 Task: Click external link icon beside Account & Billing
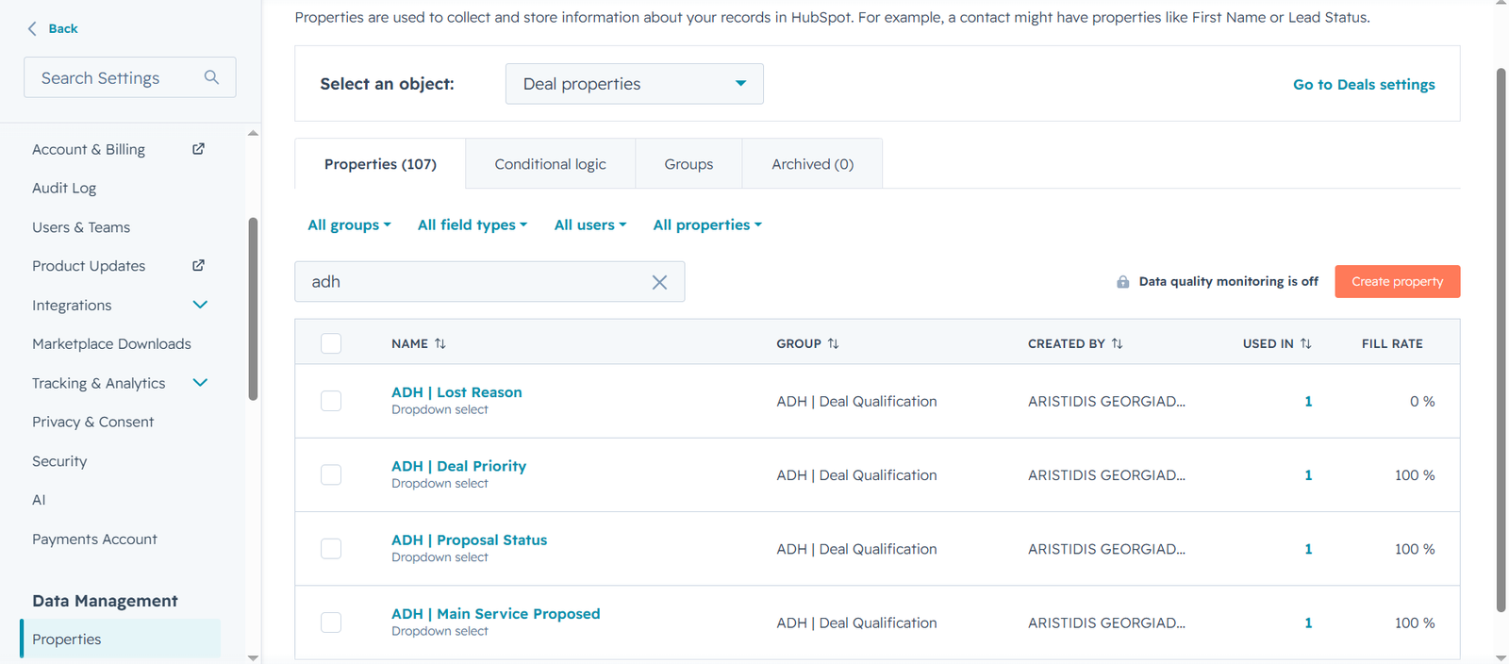tap(198, 149)
